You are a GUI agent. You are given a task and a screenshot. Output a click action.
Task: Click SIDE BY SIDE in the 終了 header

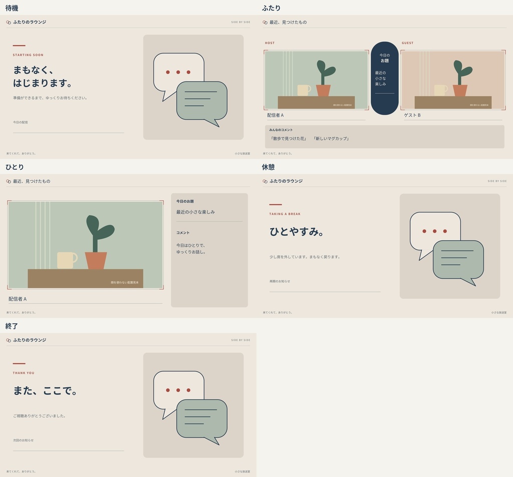240,340
